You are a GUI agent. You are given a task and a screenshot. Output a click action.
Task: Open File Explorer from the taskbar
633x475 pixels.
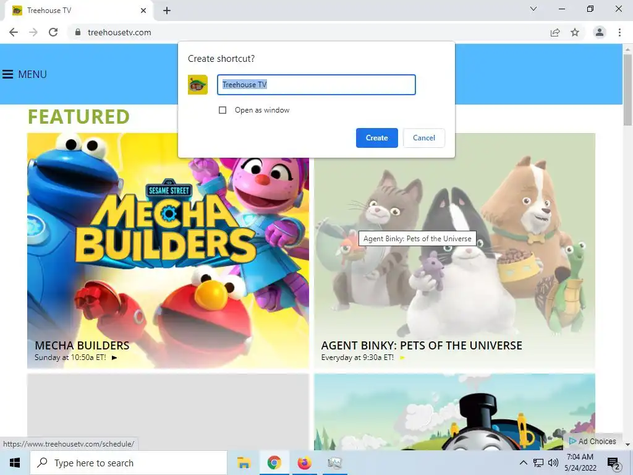tap(244, 463)
